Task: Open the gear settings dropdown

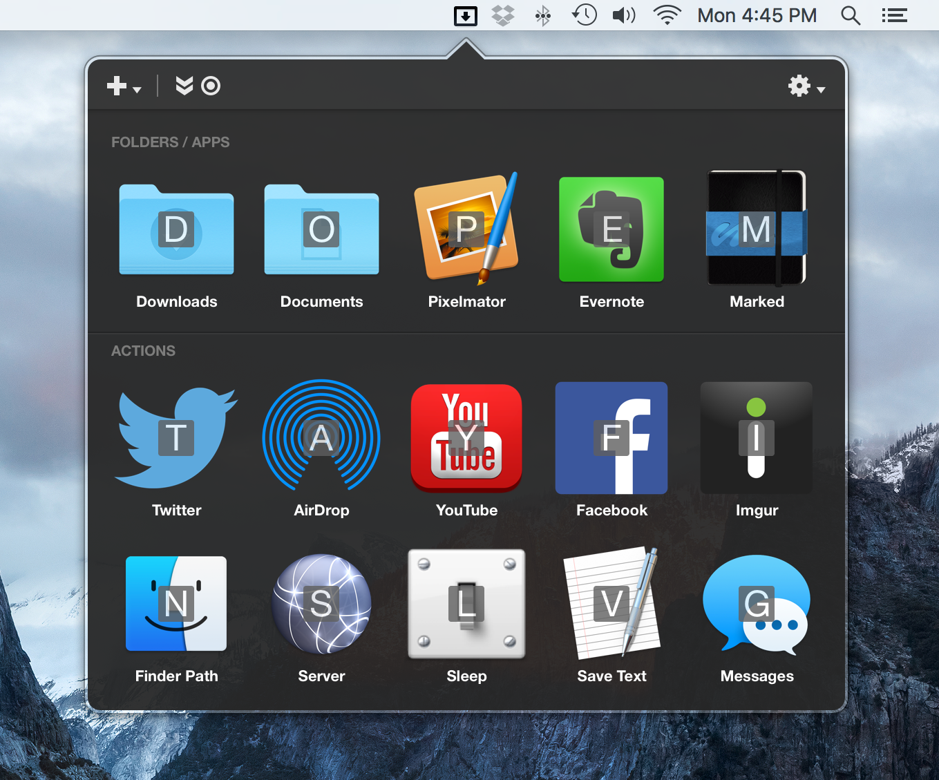Action: [x=806, y=86]
